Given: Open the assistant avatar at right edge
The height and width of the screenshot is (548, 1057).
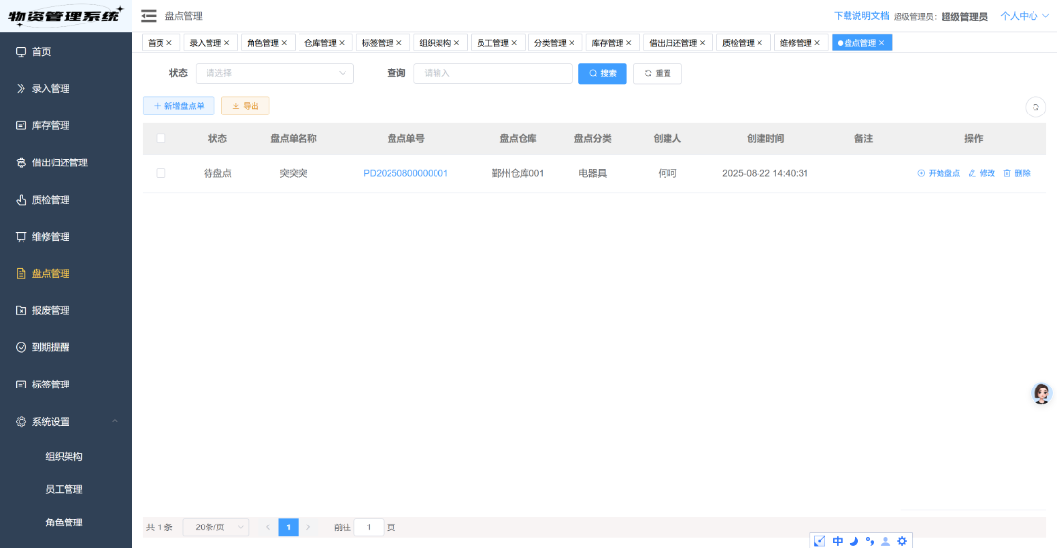Looking at the screenshot, I should pos(1042,393).
